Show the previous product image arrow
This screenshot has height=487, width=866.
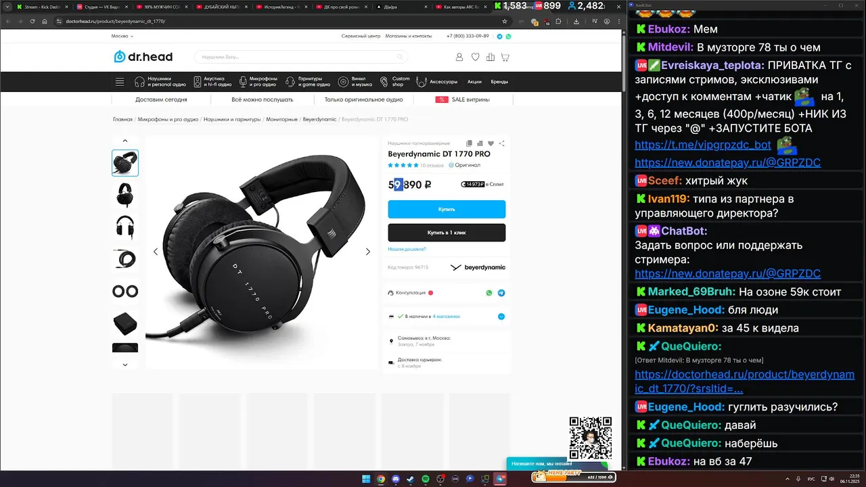pos(156,252)
